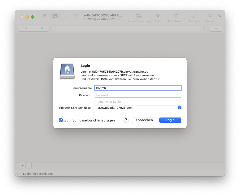Screen dimensions: 240x196
Task: Open help with the question mark button
Action: (126, 120)
